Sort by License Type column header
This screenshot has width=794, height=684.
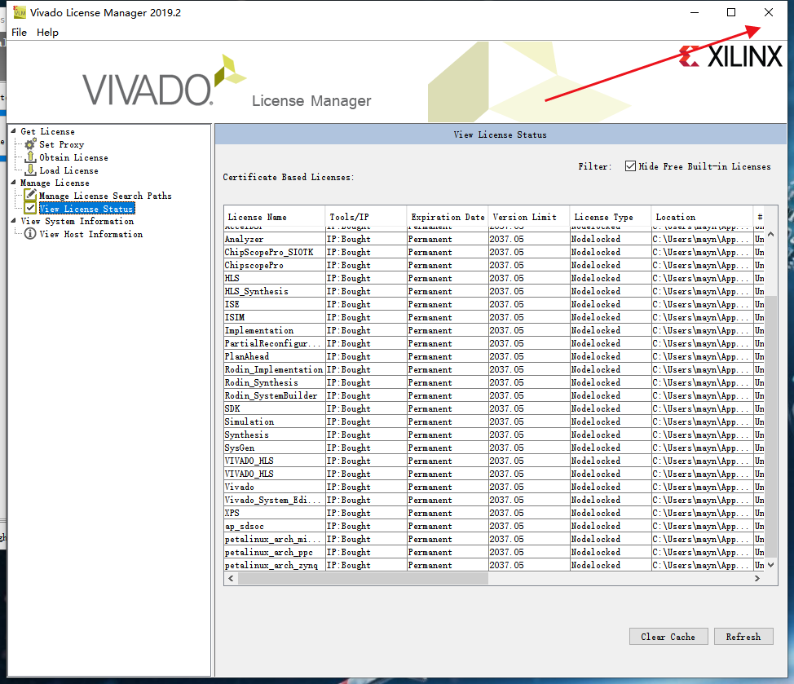pyautogui.click(x=611, y=217)
